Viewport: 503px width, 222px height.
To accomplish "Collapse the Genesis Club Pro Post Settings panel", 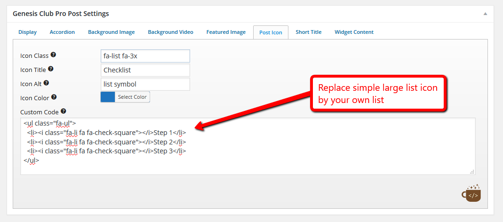I will coord(486,14).
